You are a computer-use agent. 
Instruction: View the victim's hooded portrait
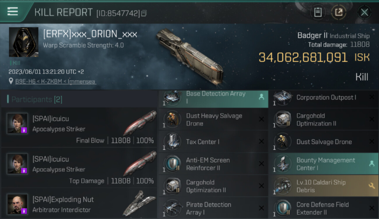[23, 42]
